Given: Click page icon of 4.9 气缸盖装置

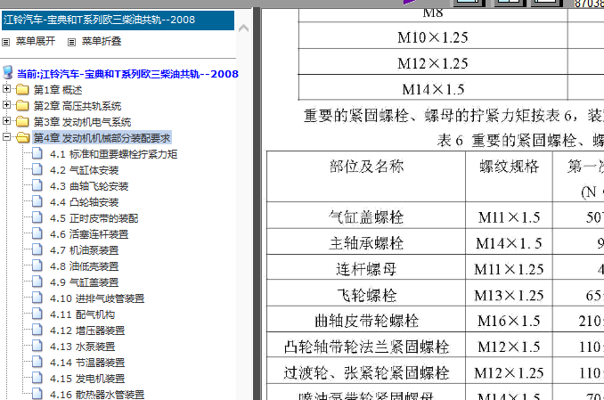Looking at the screenshot, I should tap(37, 282).
